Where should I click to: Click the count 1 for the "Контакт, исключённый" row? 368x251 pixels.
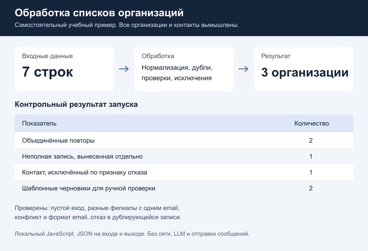[311, 172]
